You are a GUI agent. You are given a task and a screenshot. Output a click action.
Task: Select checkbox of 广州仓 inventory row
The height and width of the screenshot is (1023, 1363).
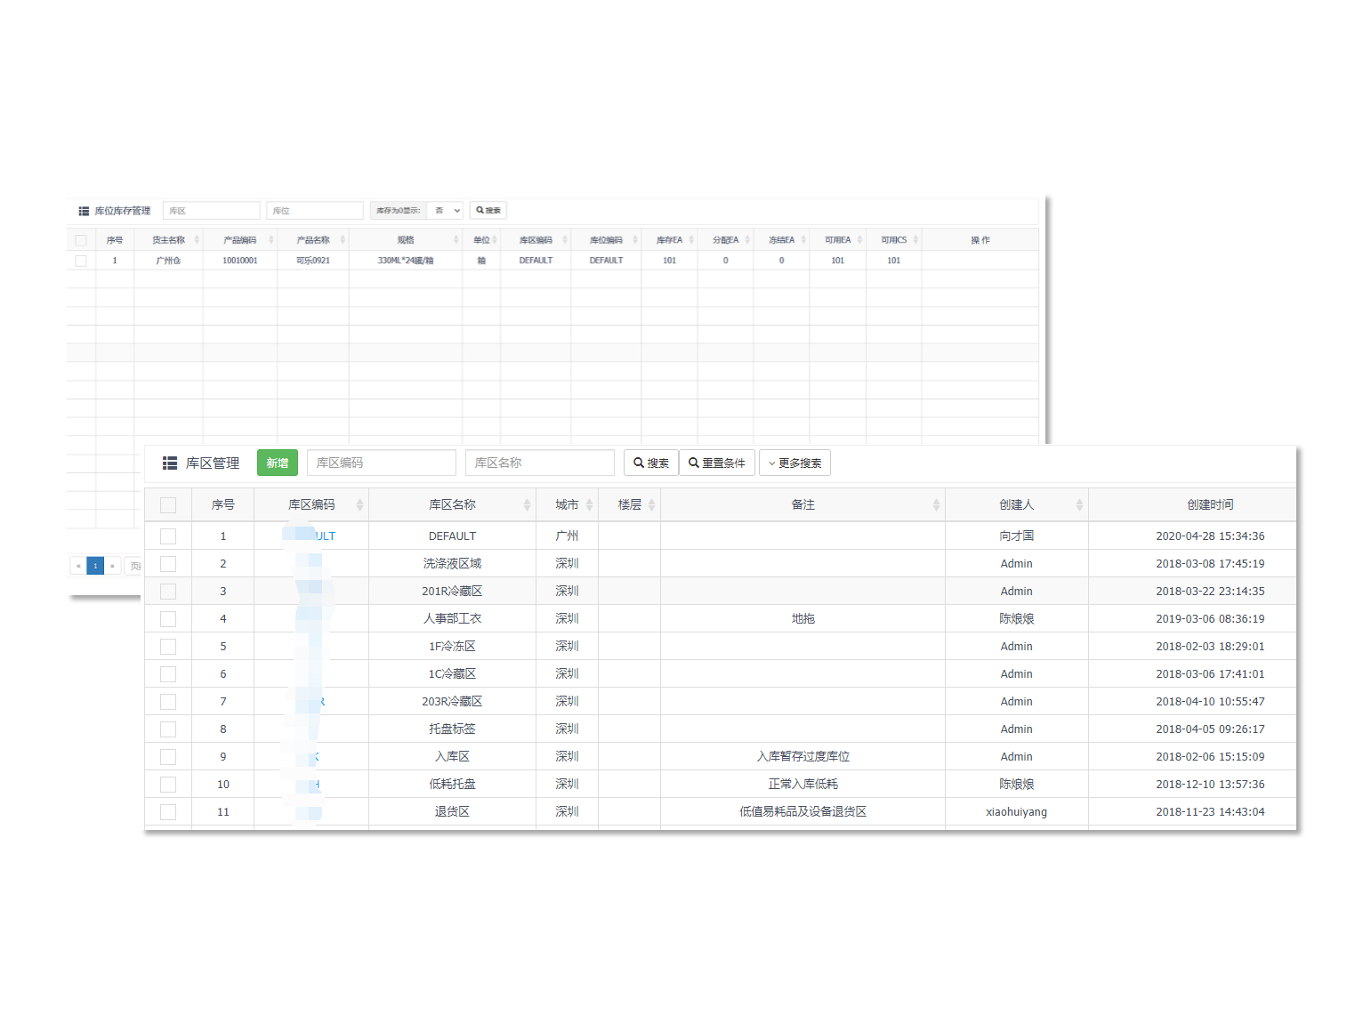pos(81,261)
